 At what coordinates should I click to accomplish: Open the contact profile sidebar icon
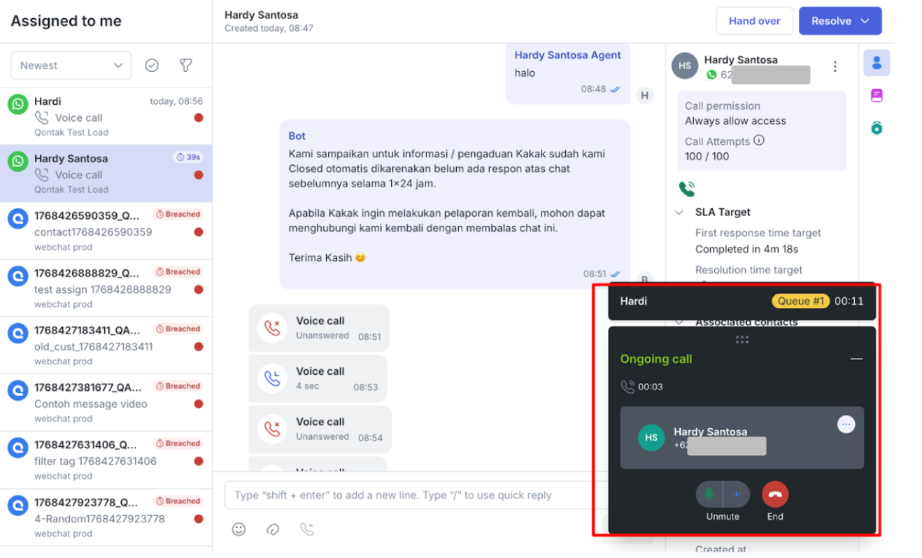877,63
